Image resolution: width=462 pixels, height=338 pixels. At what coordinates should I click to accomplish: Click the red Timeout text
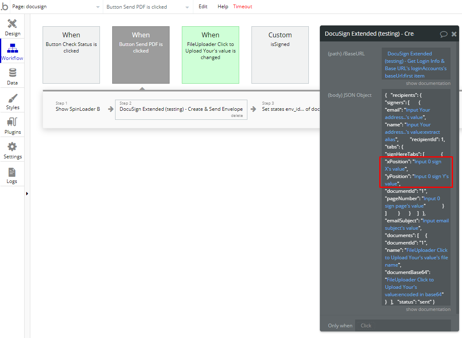coord(243,7)
